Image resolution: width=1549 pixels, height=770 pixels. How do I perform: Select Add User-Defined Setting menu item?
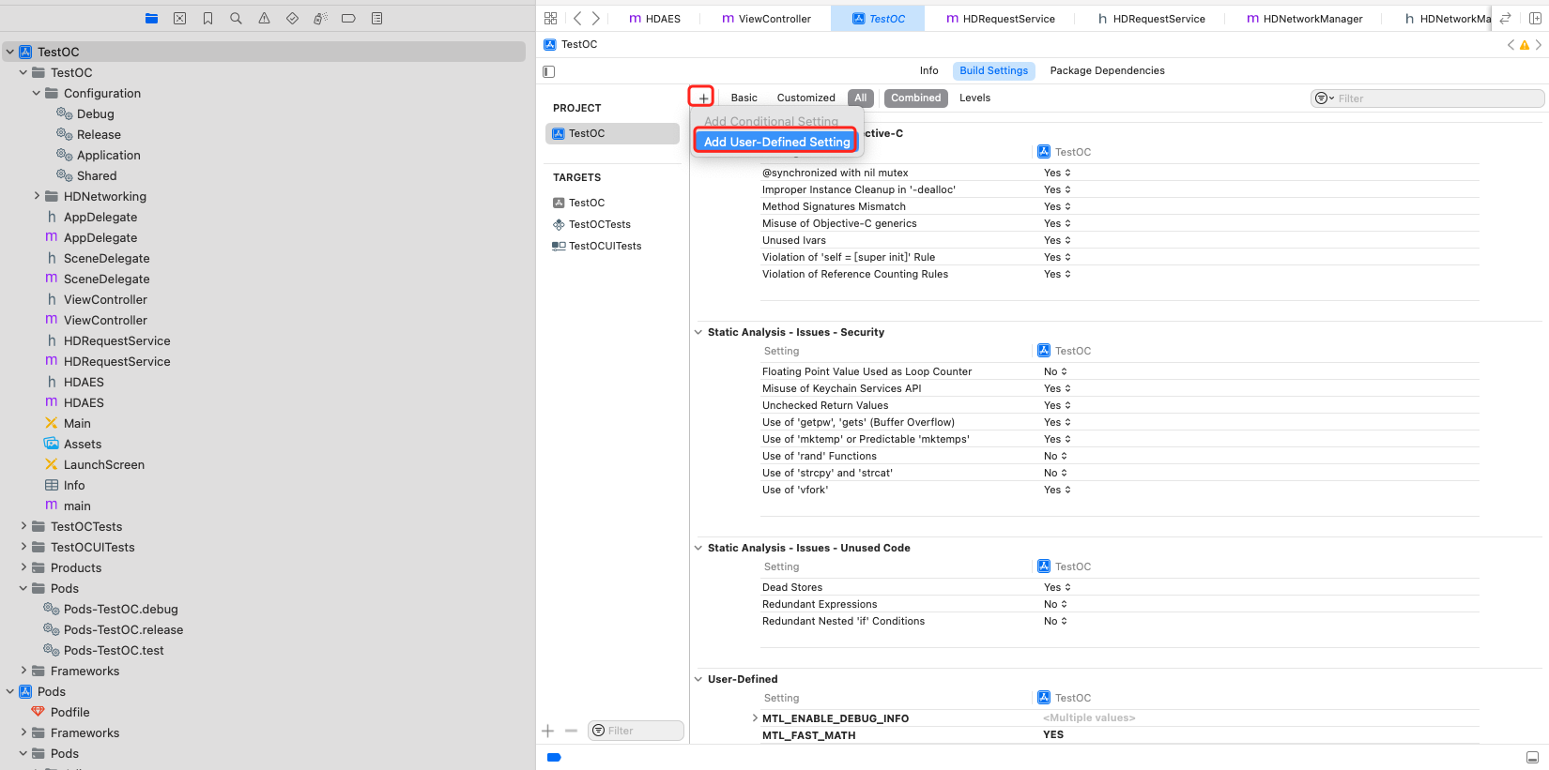point(776,142)
